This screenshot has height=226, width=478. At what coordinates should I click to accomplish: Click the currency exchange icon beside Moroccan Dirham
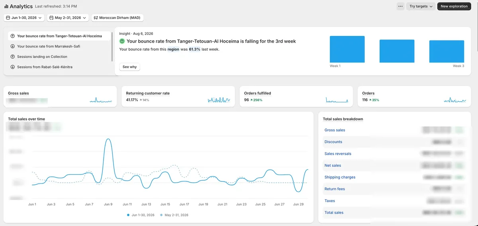tap(96, 18)
